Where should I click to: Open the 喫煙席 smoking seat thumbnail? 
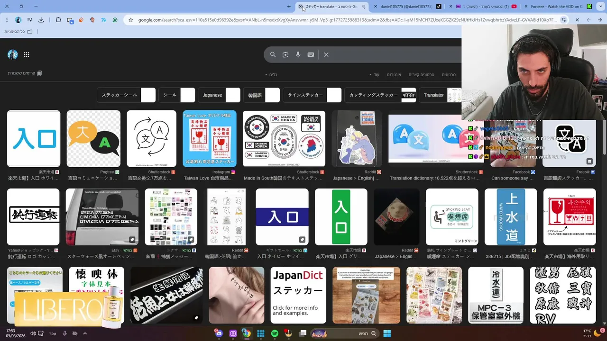(x=452, y=217)
